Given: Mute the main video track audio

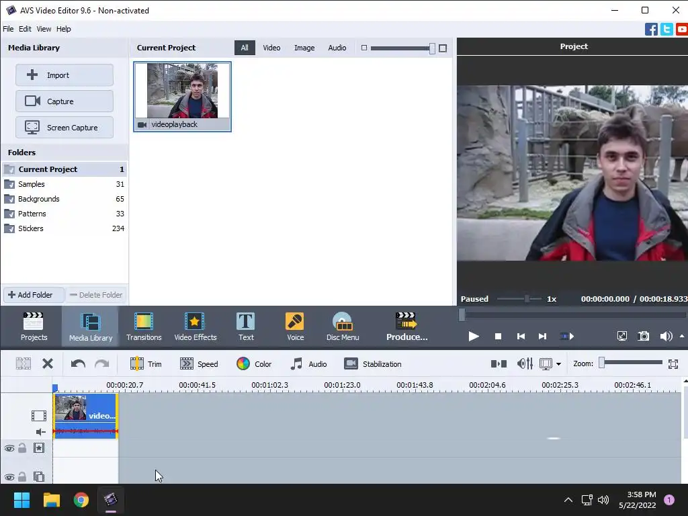Looking at the screenshot, I should (x=40, y=432).
